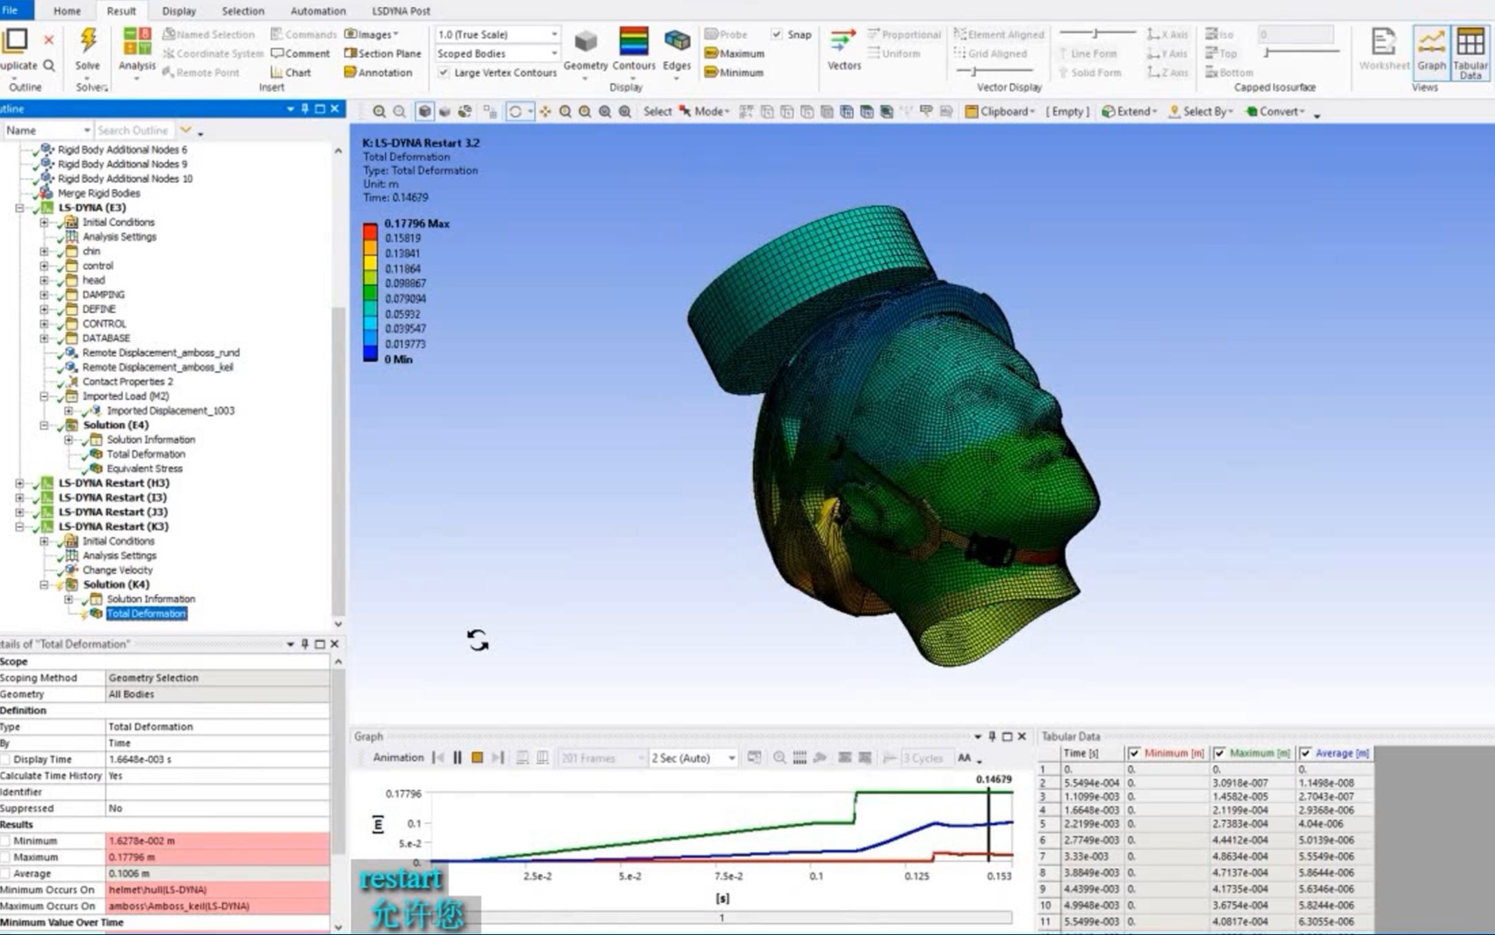This screenshot has height=935, width=1495.
Task: Uncheck the Maximum column checkbox
Action: 1219,753
